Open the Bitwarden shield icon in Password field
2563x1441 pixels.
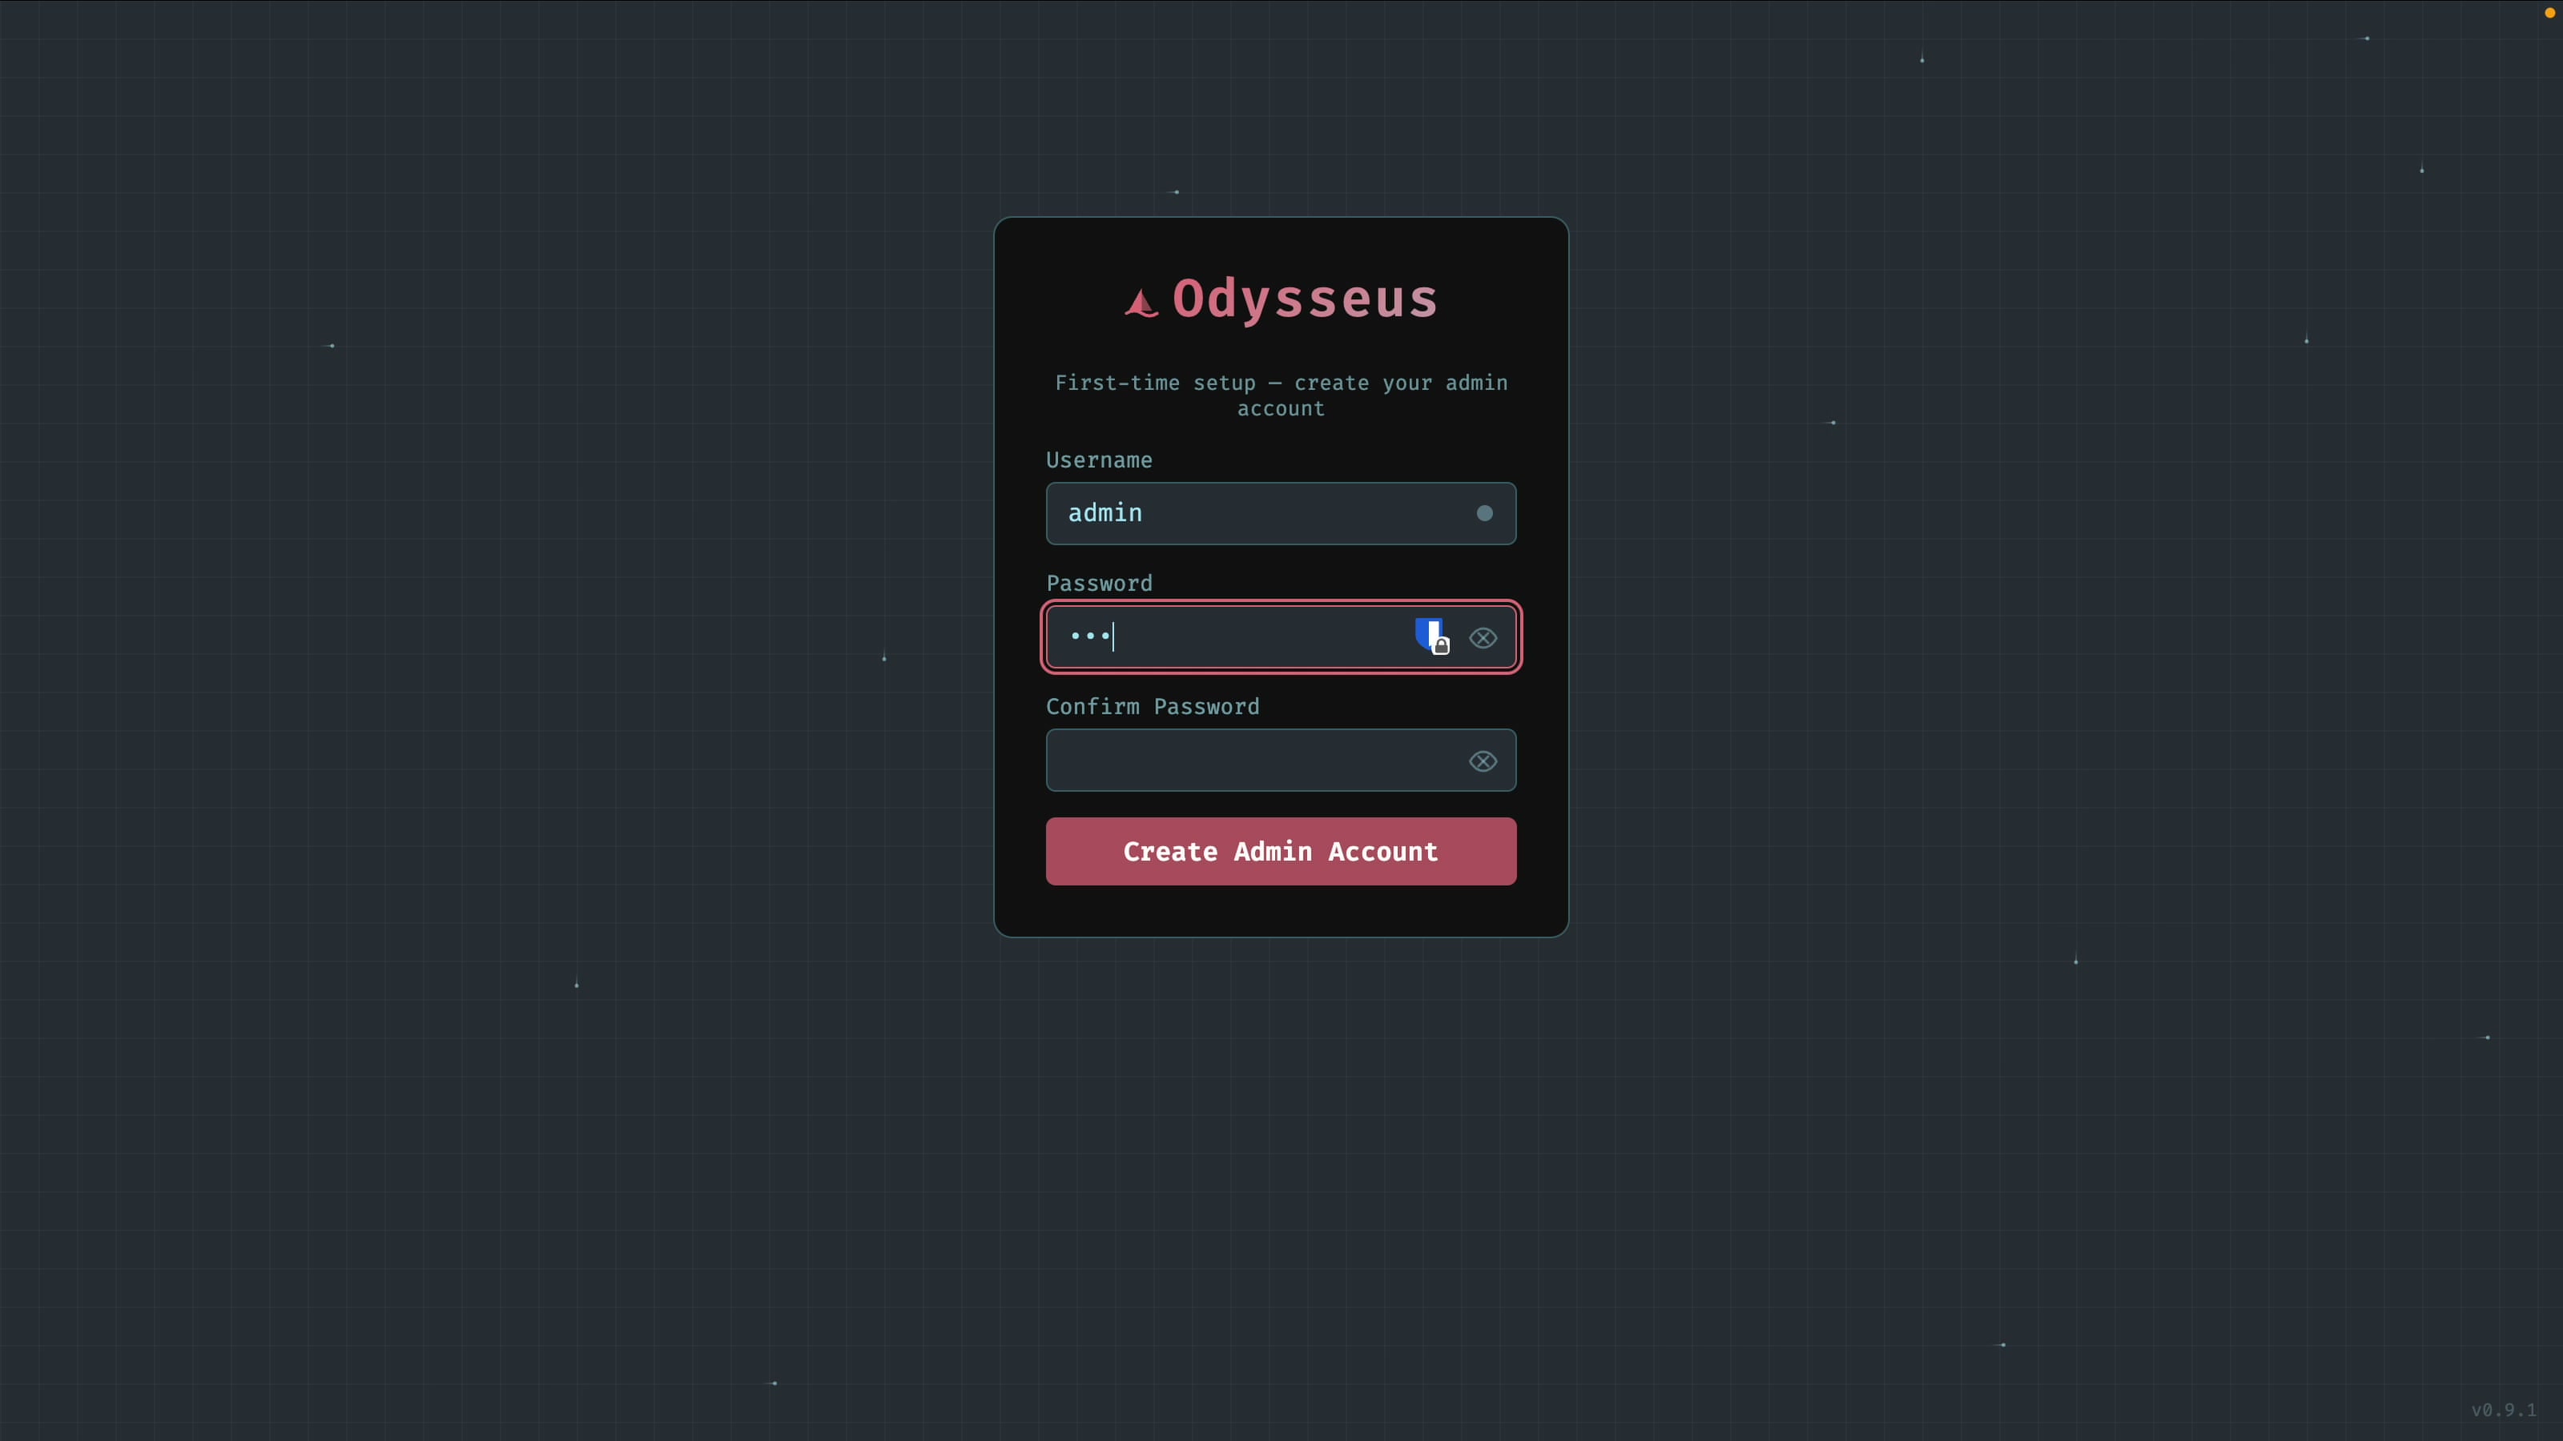point(1432,636)
